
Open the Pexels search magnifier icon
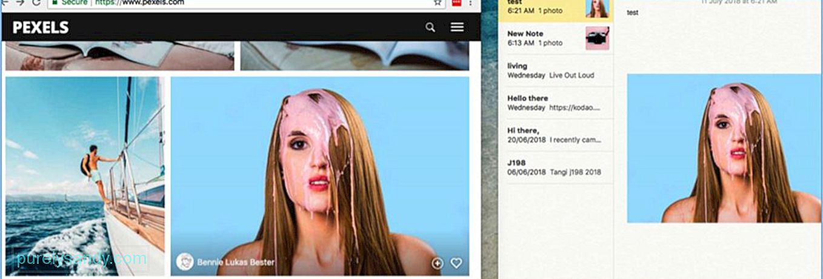coord(430,27)
